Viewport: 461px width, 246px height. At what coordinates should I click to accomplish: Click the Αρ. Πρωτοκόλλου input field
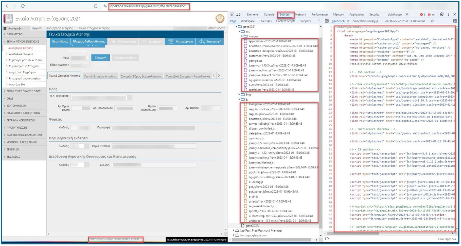coord(124,108)
